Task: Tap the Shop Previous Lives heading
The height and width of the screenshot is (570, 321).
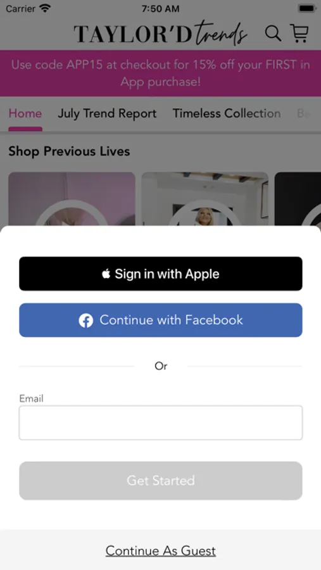Action: point(69,151)
